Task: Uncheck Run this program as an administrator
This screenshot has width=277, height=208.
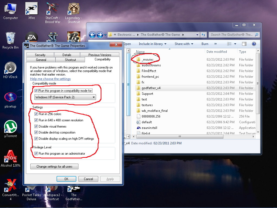Action: pyautogui.click(x=36, y=154)
